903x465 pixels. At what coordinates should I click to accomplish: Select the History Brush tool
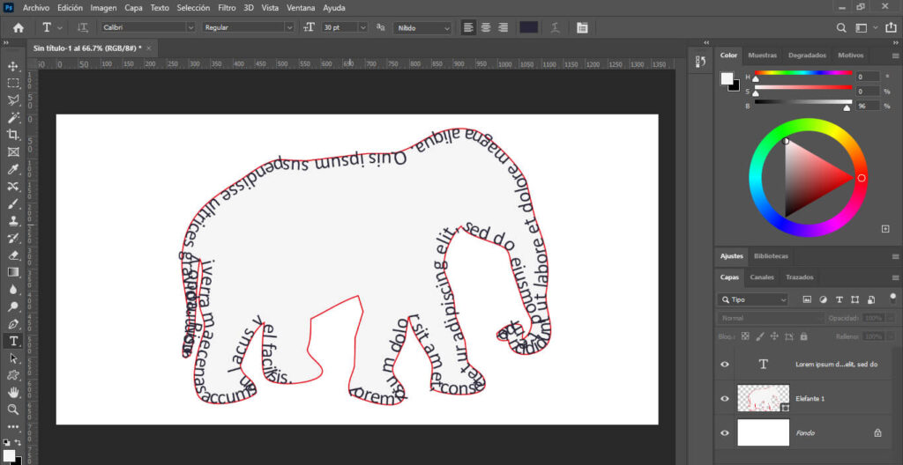(x=13, y=239)
